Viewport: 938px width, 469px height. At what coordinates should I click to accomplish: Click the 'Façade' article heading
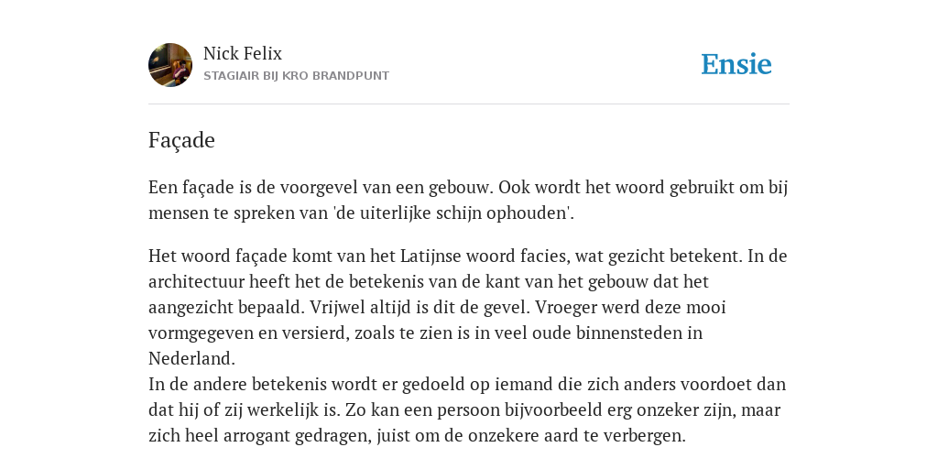(181, 140)
